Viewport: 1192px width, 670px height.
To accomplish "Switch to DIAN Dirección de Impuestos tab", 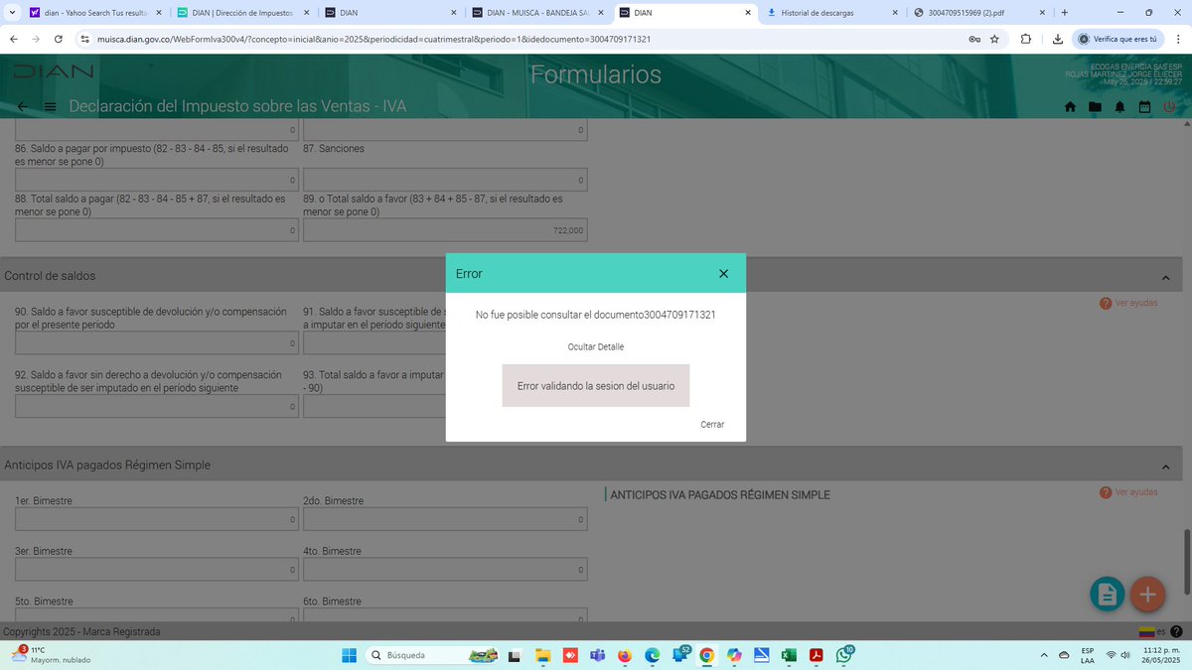I will coord(243,12).
